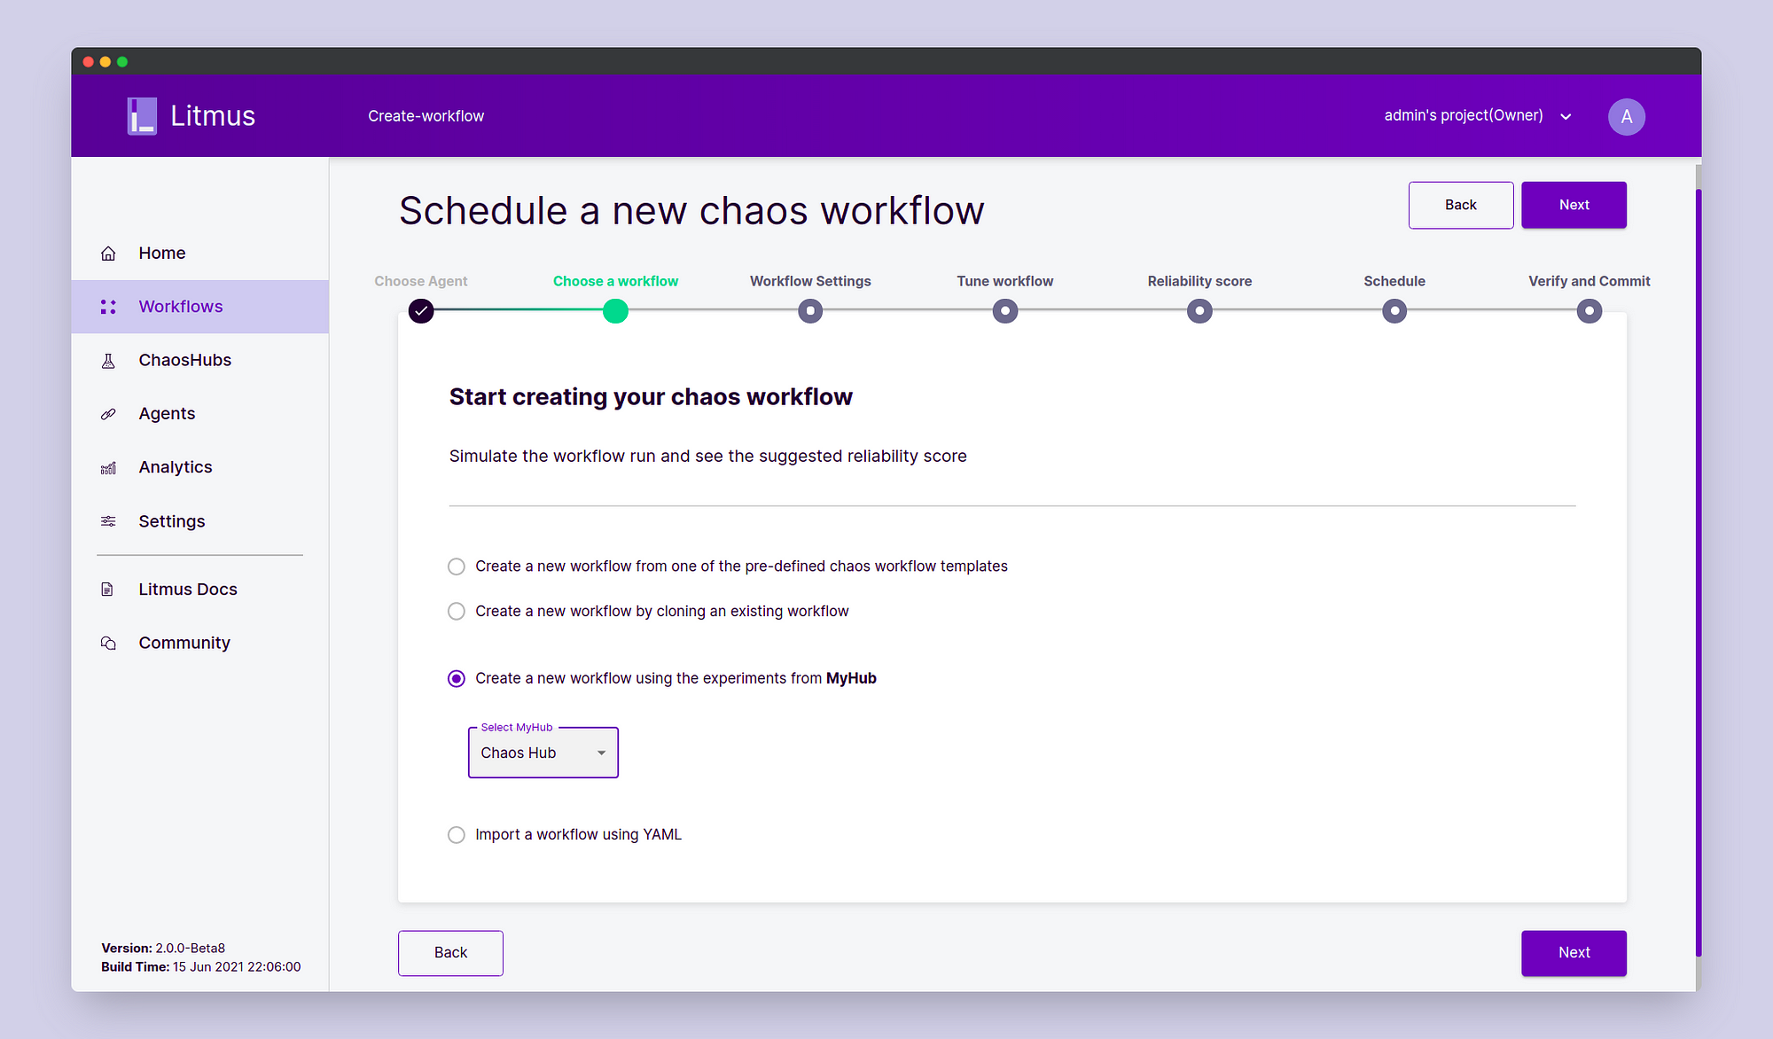
Task: Click the Workflow Settings step label
Action: 810,281
